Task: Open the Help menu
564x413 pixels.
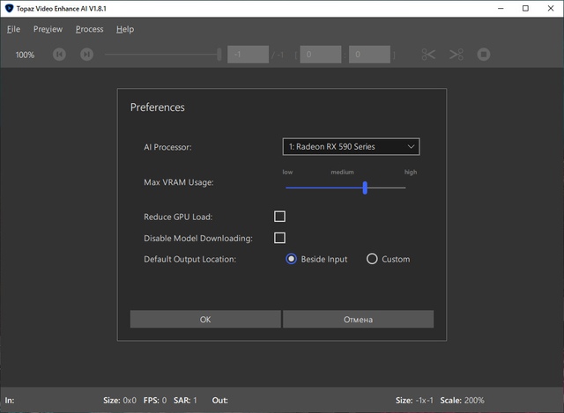Action: (125, 29)
